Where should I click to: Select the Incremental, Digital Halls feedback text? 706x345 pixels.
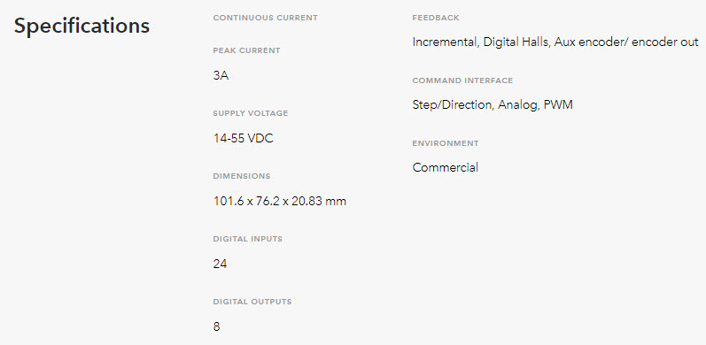coord(481,42)
